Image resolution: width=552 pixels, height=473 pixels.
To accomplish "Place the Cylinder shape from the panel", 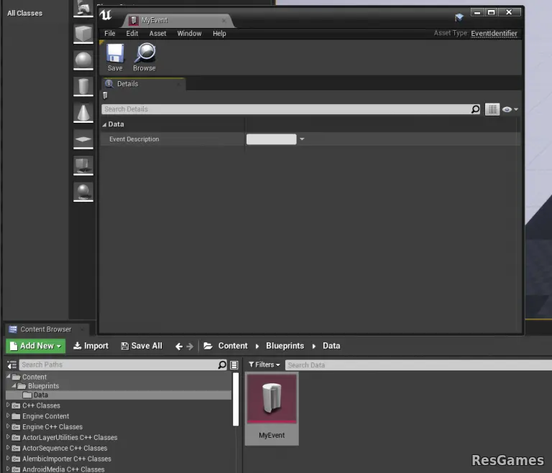I will point(83,87).
